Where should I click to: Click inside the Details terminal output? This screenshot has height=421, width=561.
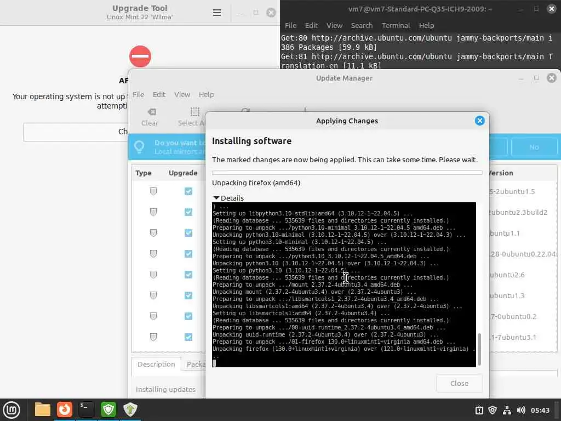tap(344, 285)
